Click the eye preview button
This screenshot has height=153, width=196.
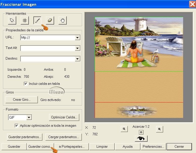pyautogui.click(x=141, y=139)
